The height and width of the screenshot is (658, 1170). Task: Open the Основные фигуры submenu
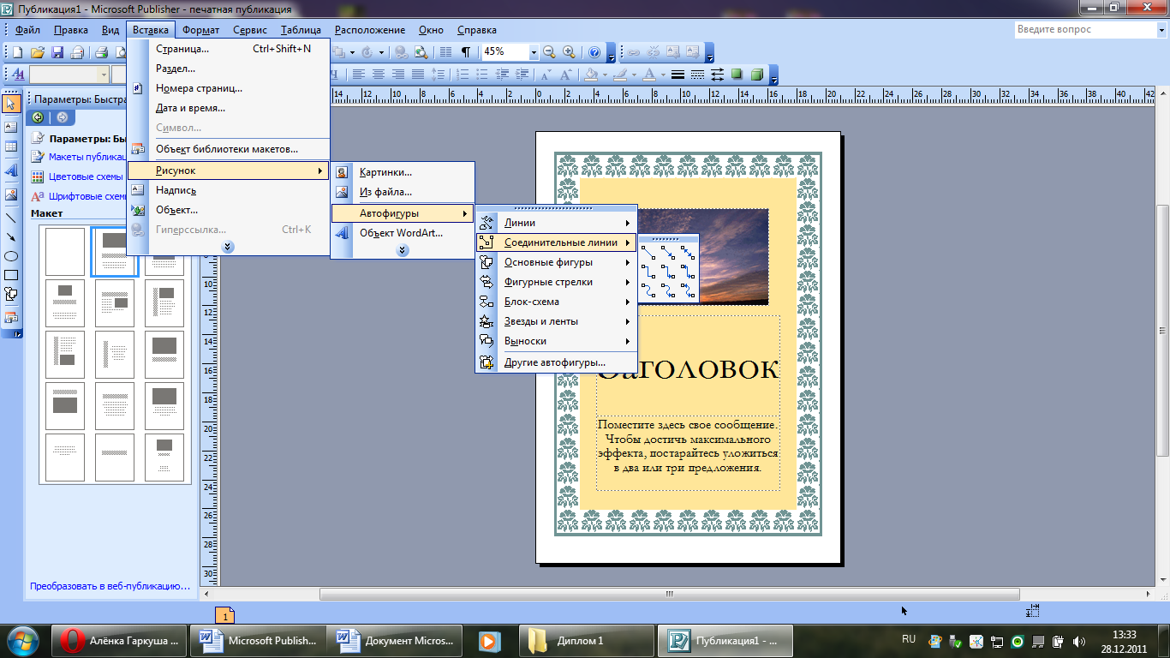coord(557,262)
